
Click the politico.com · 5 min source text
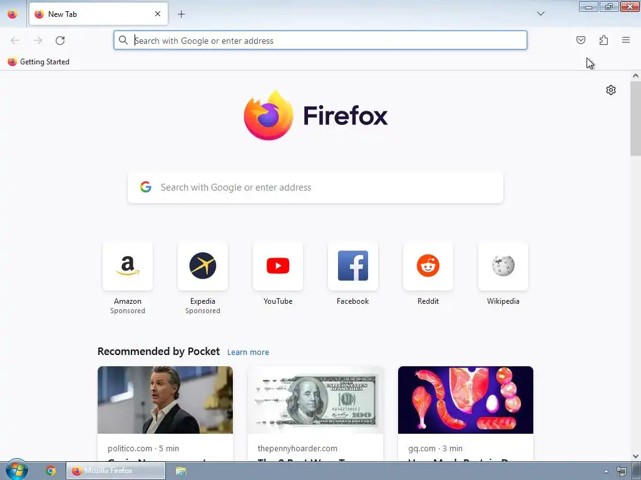(143, 448)
